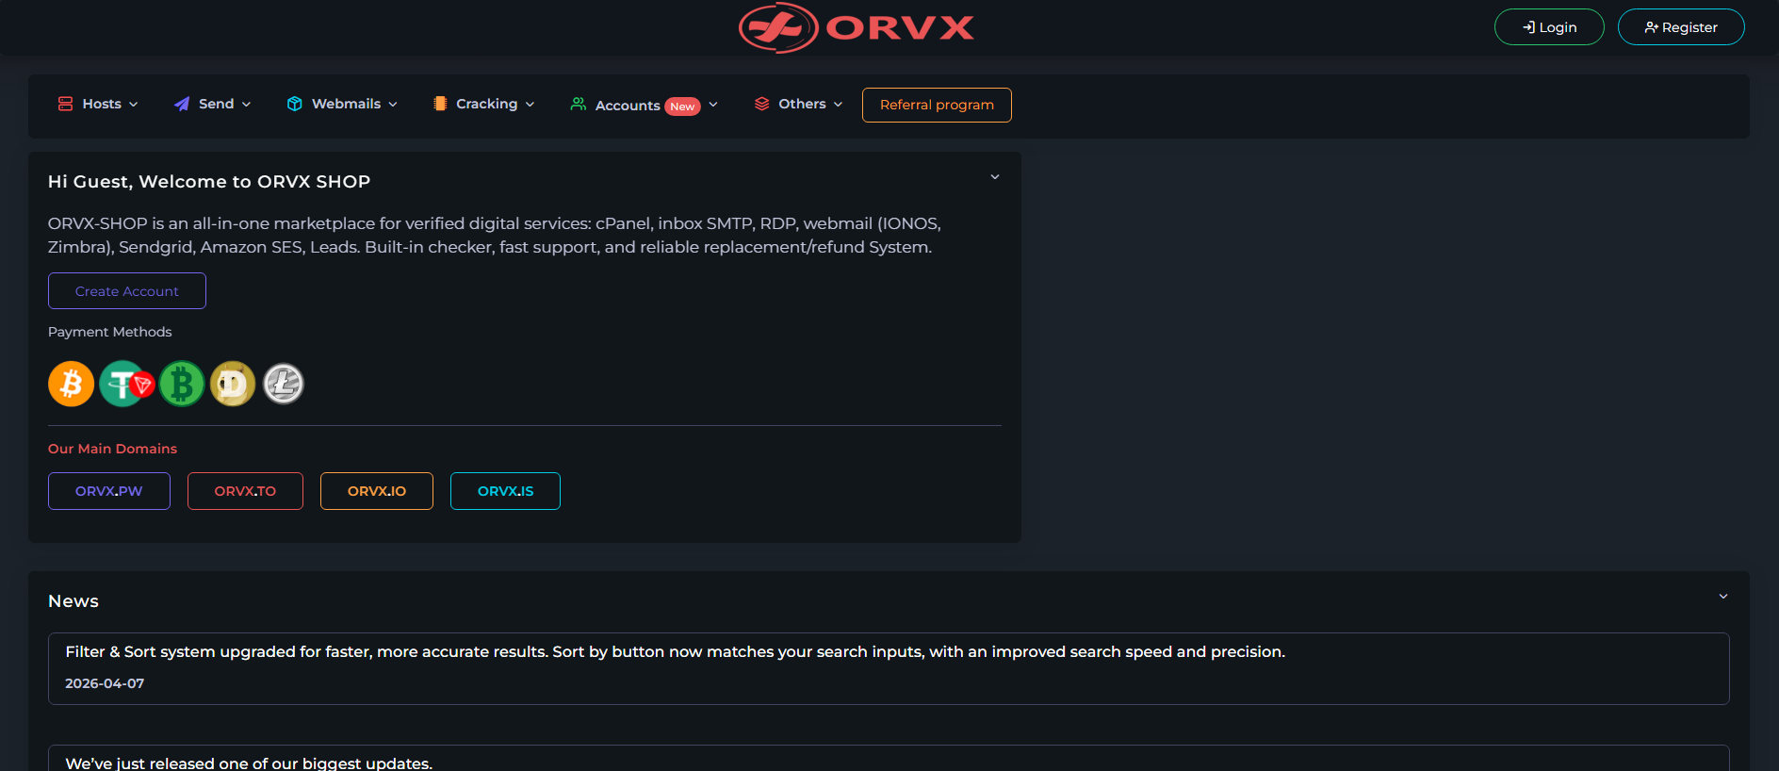This screenshot has width=1779, height=771.
Task: Select the Filter & Sort news entry
Action: pos(889,668)
